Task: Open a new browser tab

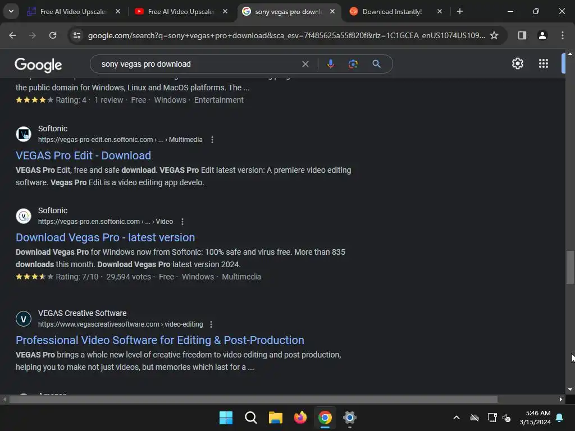Action: pos(459,11)
